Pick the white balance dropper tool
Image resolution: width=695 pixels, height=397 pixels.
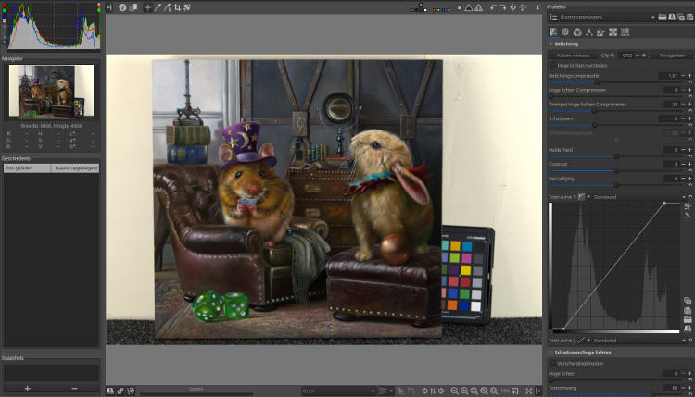(158, 7)
